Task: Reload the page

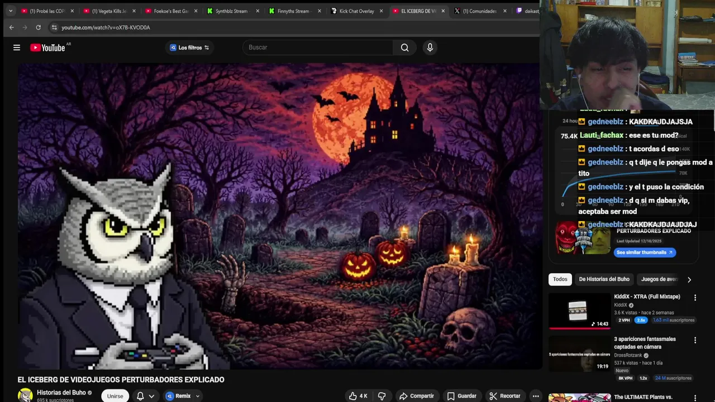Action: pyautogui.click(x=38, y=27)
